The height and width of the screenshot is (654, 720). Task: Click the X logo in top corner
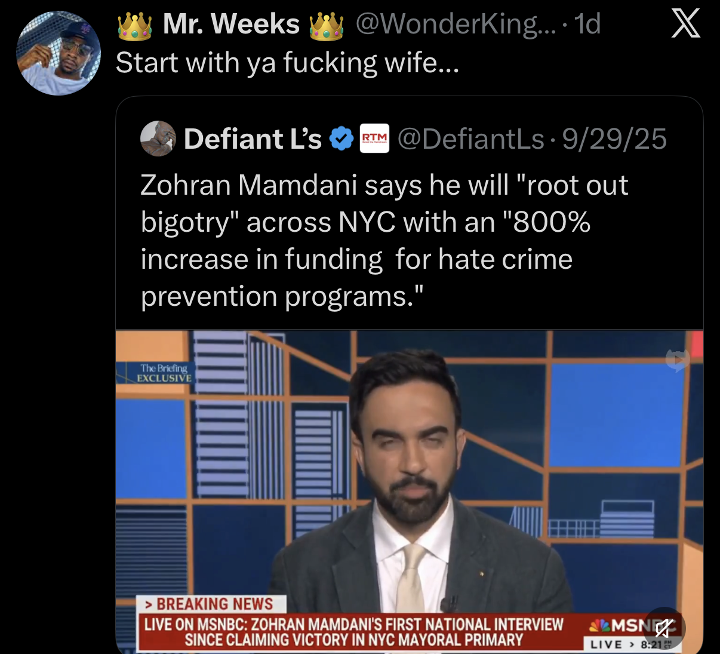[x=686, y=24]
